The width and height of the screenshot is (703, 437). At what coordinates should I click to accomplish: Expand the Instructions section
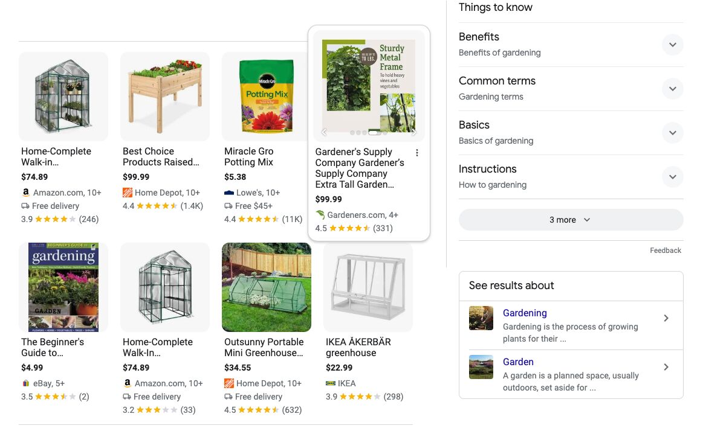coord(673,177)
